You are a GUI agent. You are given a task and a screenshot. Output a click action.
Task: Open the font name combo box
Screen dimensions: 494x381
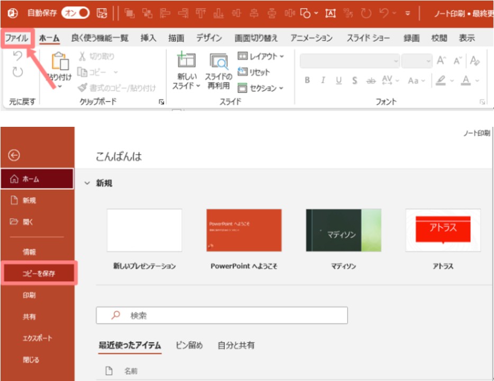pyautogui.click(x=350, y=61)
